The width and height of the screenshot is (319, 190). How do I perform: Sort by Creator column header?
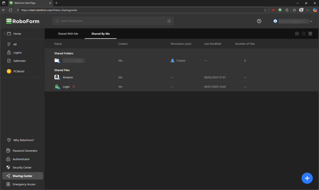123,44
